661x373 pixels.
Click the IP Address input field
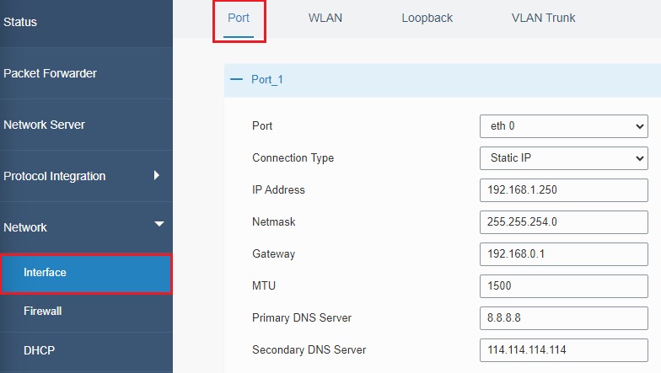563,190
